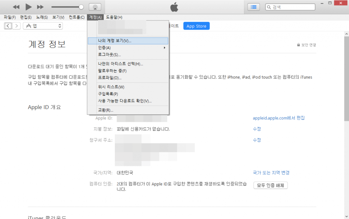Click the magnifier icon in search box
Image resolution: width=349 pixels, height=219 pixels.
pos(269,7)
